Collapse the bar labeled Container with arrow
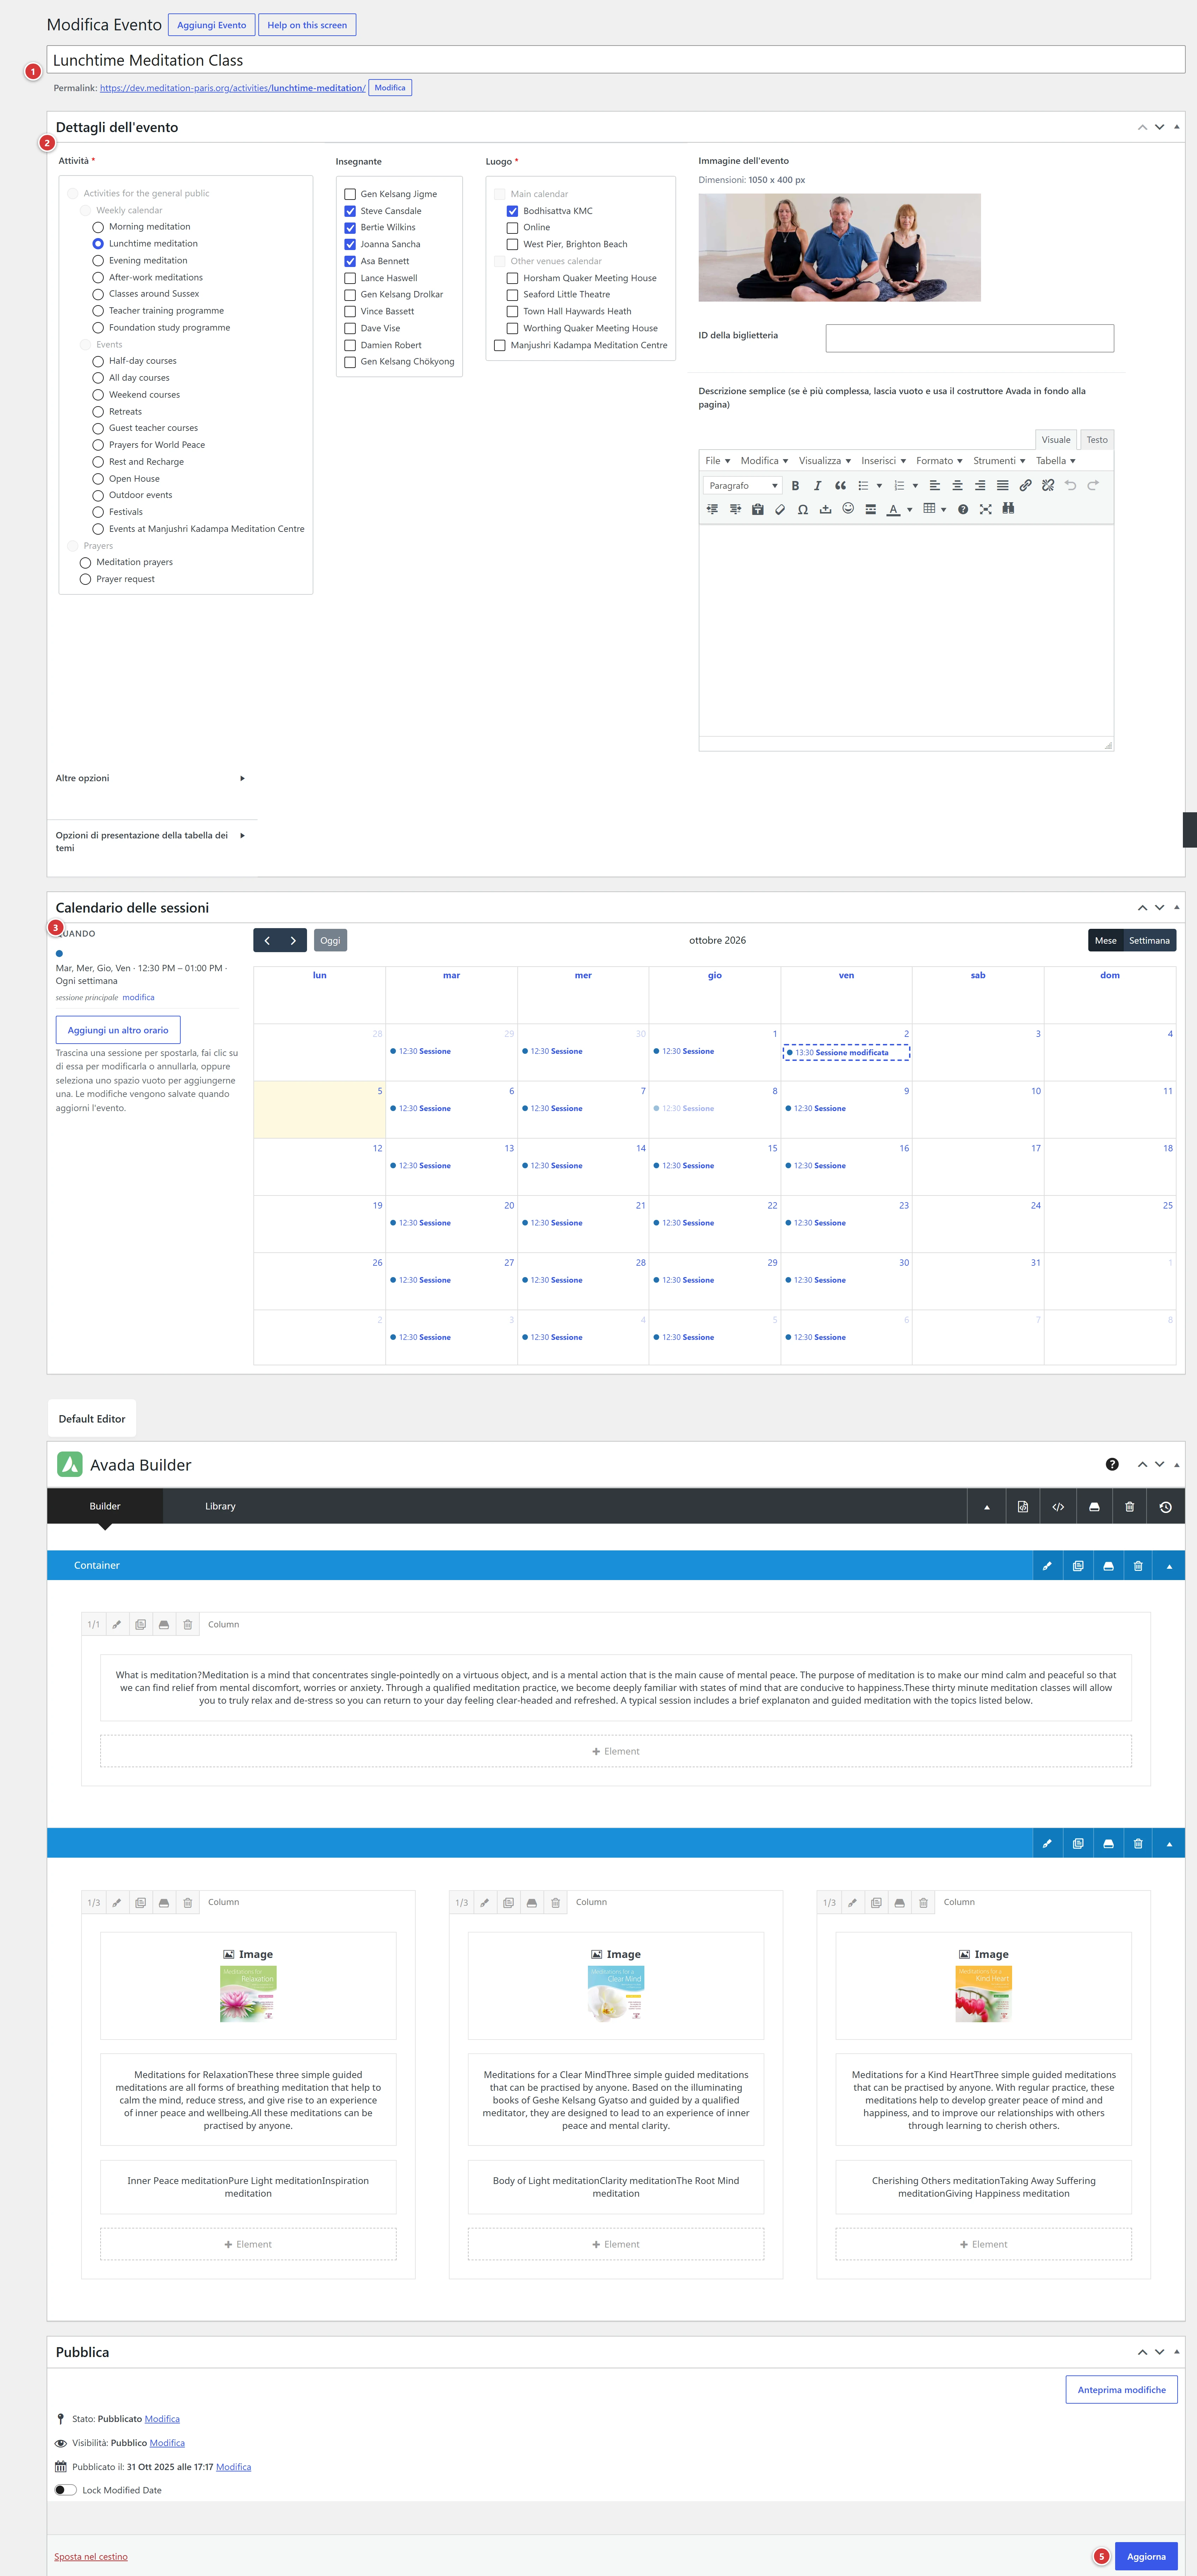Screen dimensions: 1197x2576 (1169, 1566)
